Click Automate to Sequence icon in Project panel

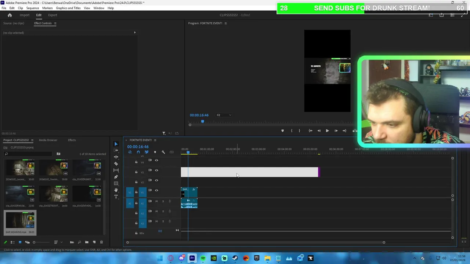coord(72,242)
